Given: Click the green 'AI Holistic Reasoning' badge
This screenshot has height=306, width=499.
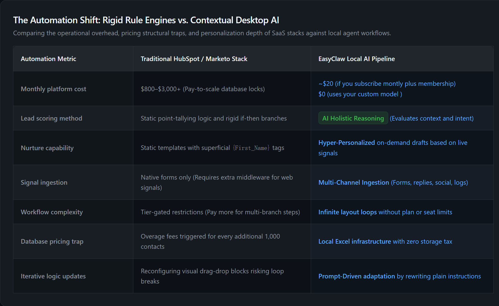Looking at the screenshot, I should click(x=353, y=118).
